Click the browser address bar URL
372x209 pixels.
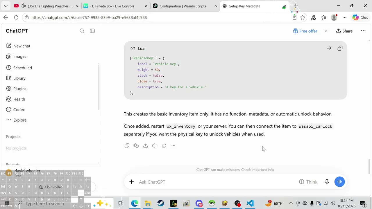89,17
